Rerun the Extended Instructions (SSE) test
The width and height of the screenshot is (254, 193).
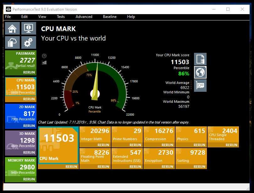point(127,167)
